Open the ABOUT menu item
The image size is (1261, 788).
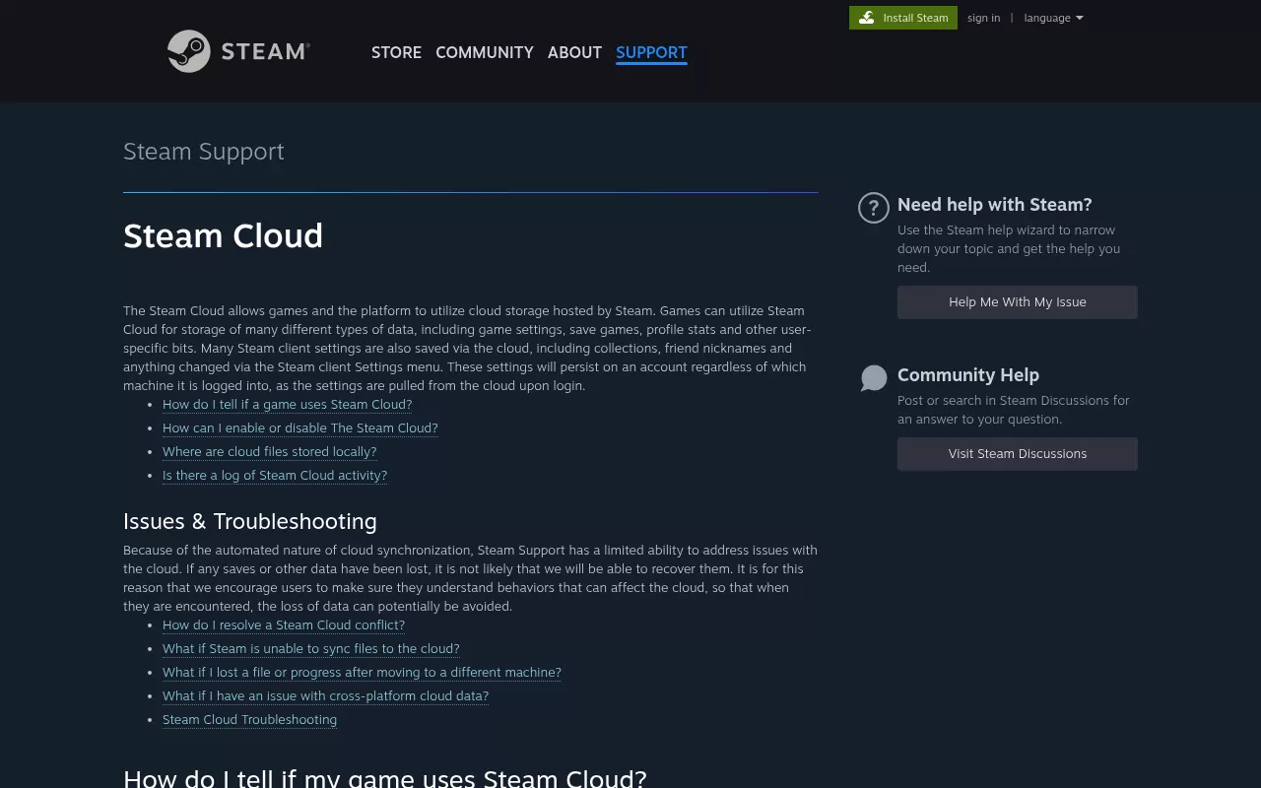pyautogui.click(x=574, y=52)
